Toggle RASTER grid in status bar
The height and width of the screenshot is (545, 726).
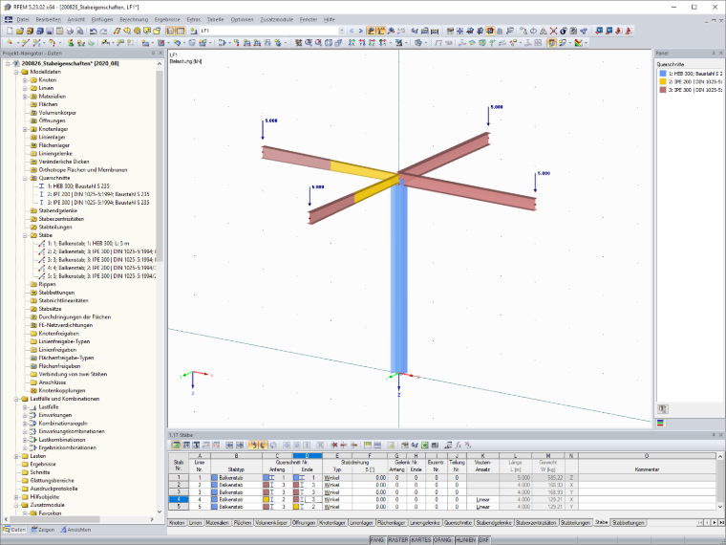point(397,540)
